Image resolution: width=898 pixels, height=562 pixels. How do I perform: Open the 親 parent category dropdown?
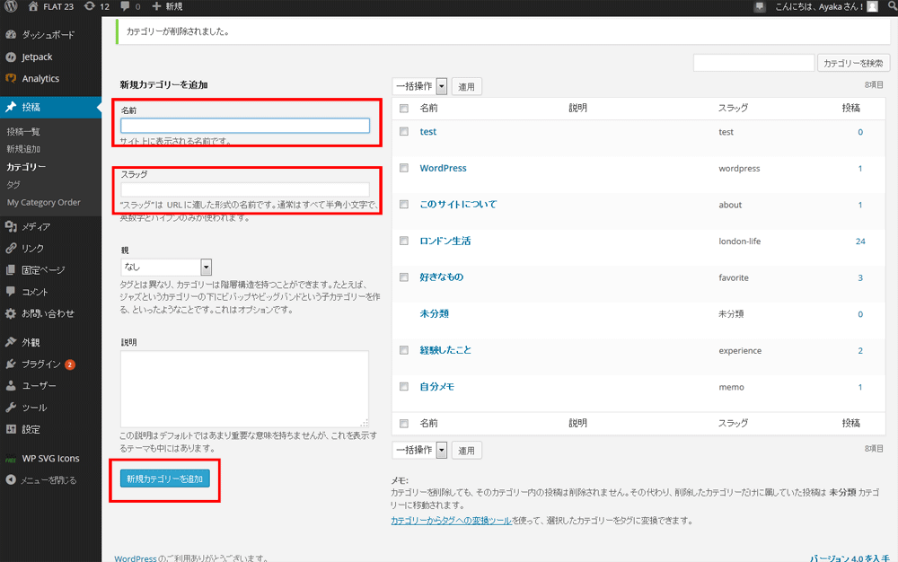(x=166, y=267)
